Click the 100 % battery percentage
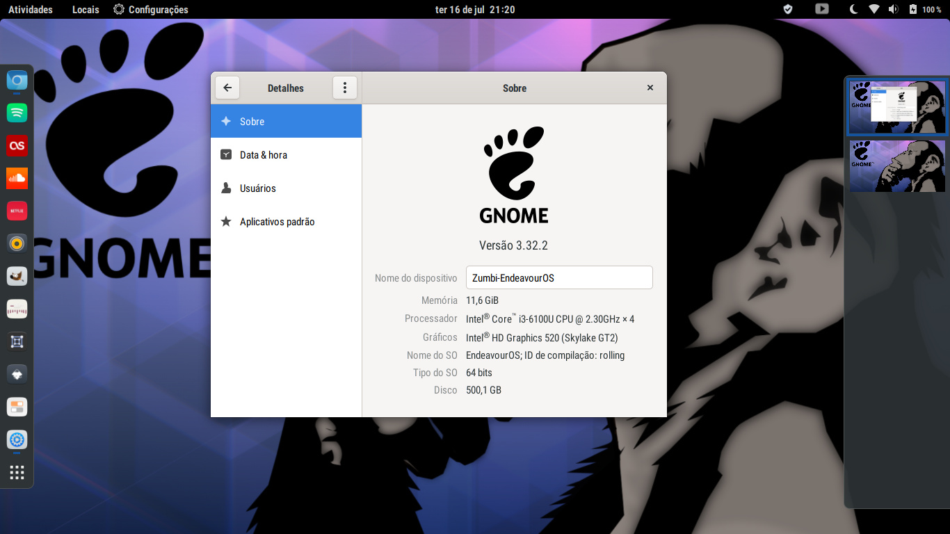The image size is (950, 534). click(932, 10)
